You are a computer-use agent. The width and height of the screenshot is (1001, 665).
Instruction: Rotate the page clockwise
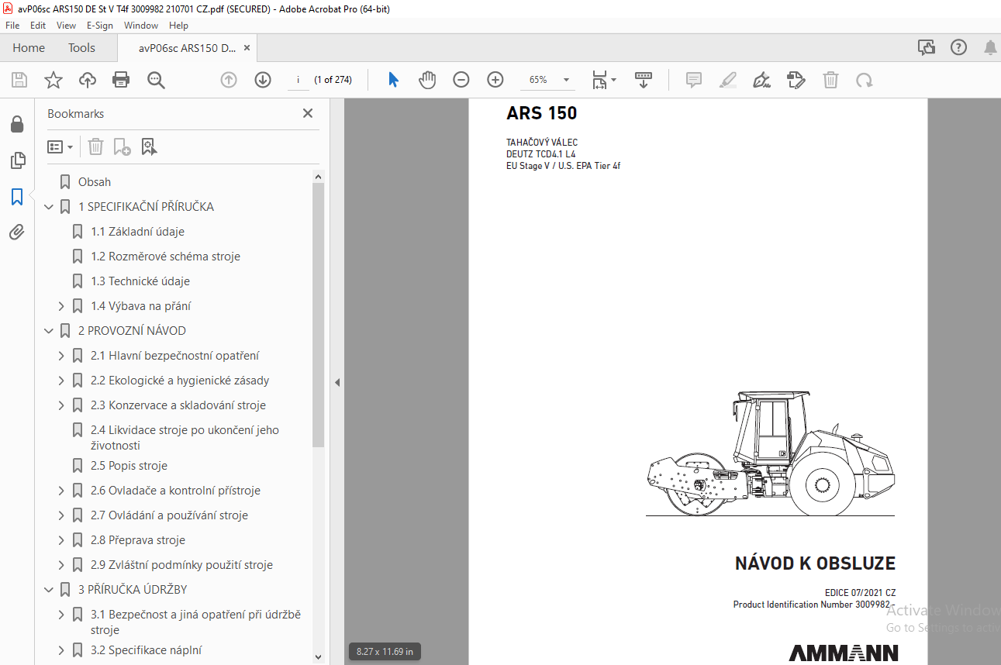coord(865,80)
